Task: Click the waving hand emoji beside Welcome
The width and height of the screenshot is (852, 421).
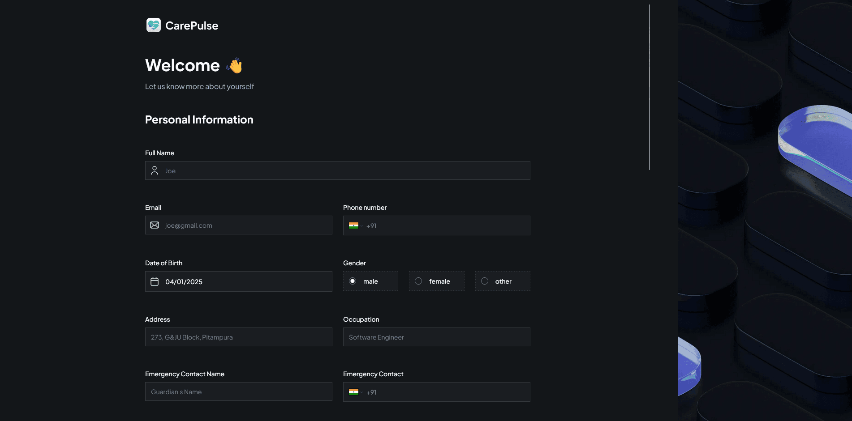Action: click(234, 66)
